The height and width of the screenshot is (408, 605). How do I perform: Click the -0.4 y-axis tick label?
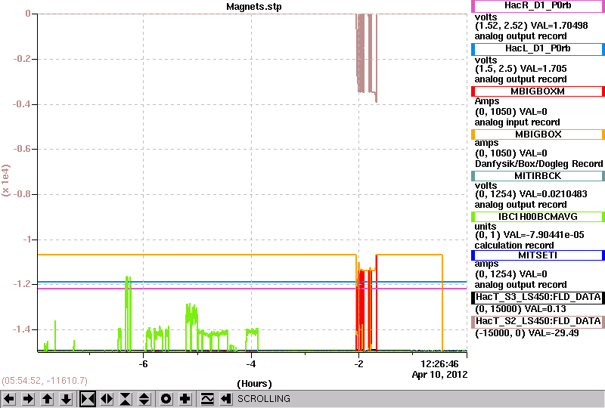pos(22,104)
